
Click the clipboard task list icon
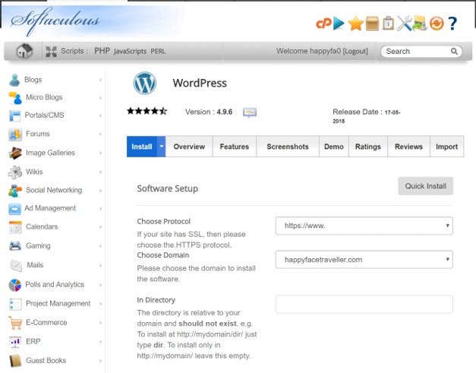coord(388,23)
